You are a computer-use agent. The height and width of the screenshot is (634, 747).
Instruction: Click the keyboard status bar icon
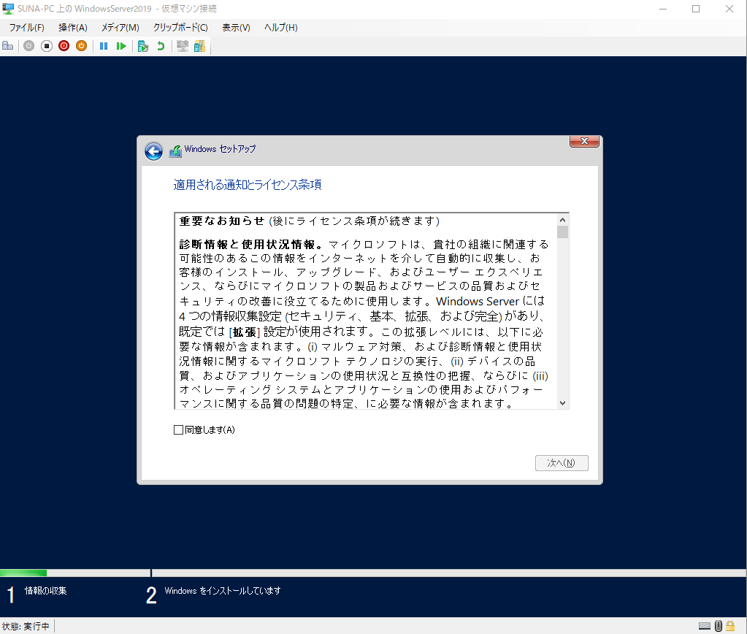[705, 626]
